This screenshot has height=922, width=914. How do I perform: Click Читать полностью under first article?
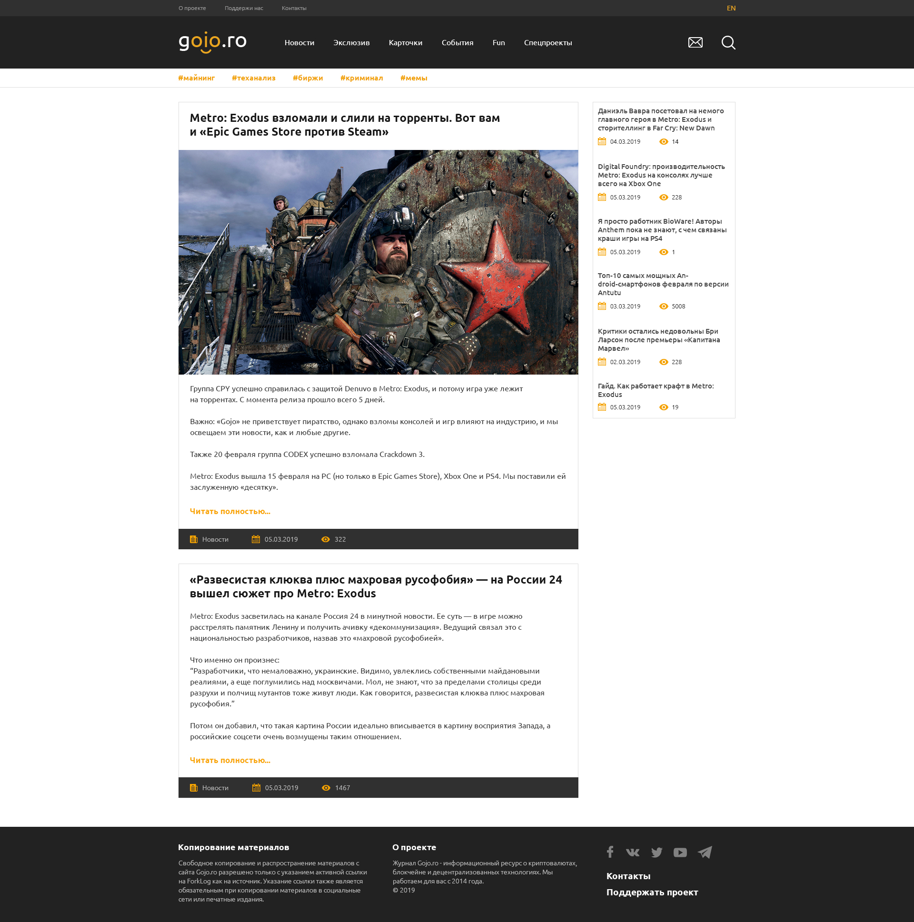[230, 511]
